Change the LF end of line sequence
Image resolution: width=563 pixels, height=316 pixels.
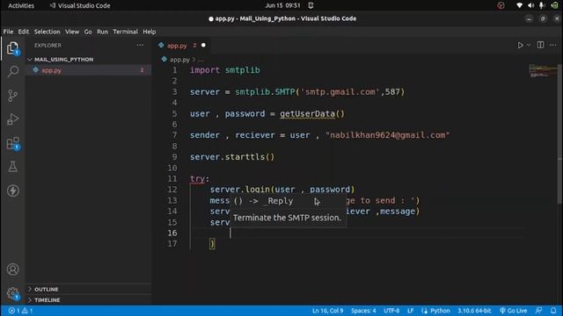coord(411,311)
